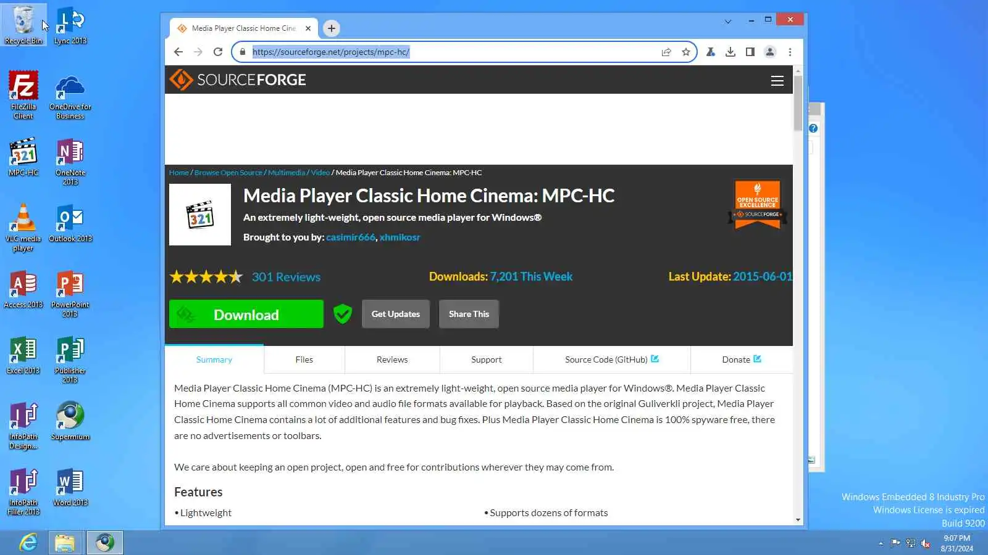Reload the SourceForge page
The image size is (988, 555).
[218, 52]
